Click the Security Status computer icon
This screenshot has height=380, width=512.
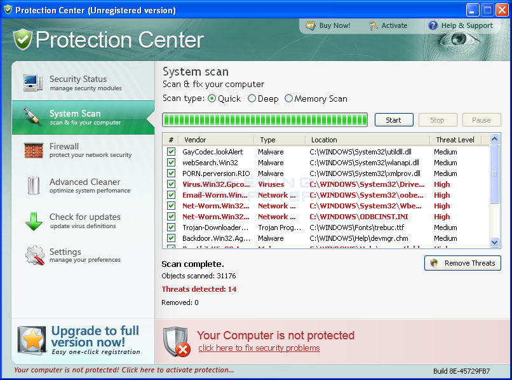(x=33, y=83)
